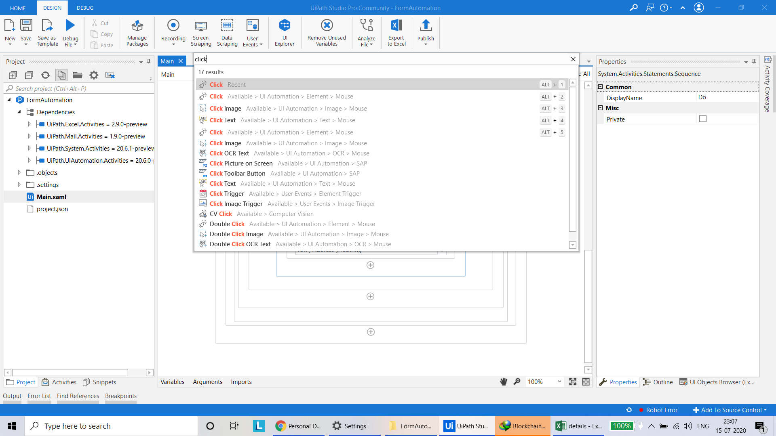Open UI Explorer
776x436 pixels.
coord(285,33)
